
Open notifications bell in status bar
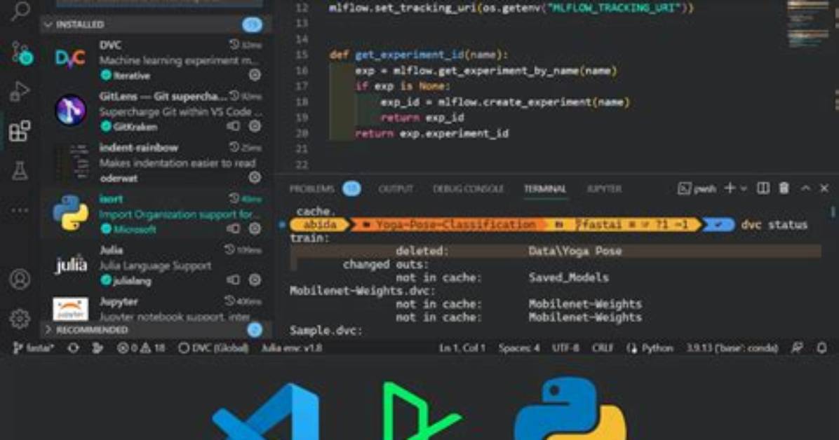(822, 348)
